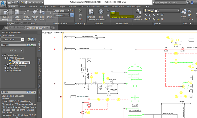The image size is (197, 118).
Task: Open Layer Properties panel
Action: [138, 15]
